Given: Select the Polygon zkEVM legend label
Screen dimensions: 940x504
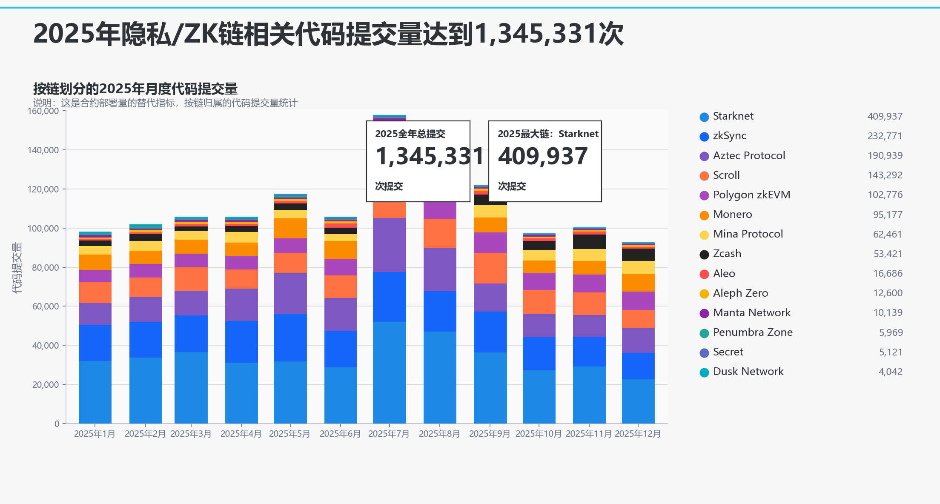Looking at the screenshot, I should point(751,195).
